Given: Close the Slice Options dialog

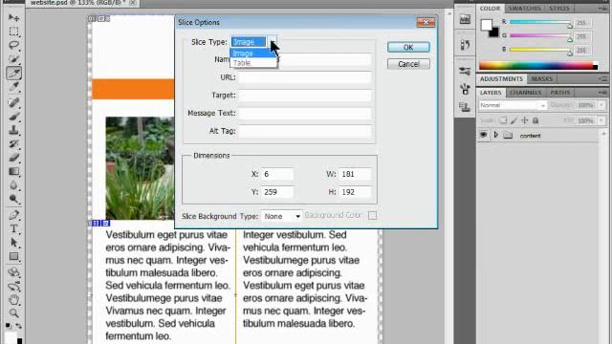Looking at the screenshot, I should 426,22.
